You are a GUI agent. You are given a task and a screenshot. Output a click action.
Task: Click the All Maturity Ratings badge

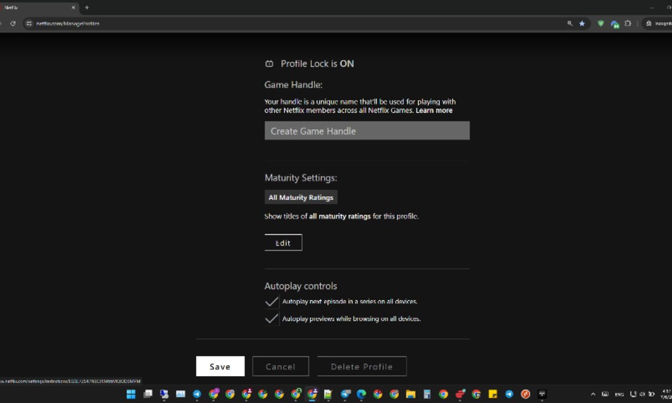click(x=301, y=197)
